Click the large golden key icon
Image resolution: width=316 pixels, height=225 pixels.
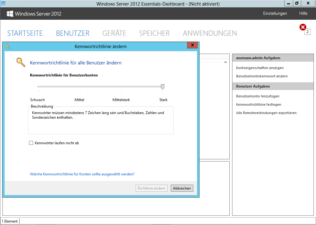pos(21,62)
